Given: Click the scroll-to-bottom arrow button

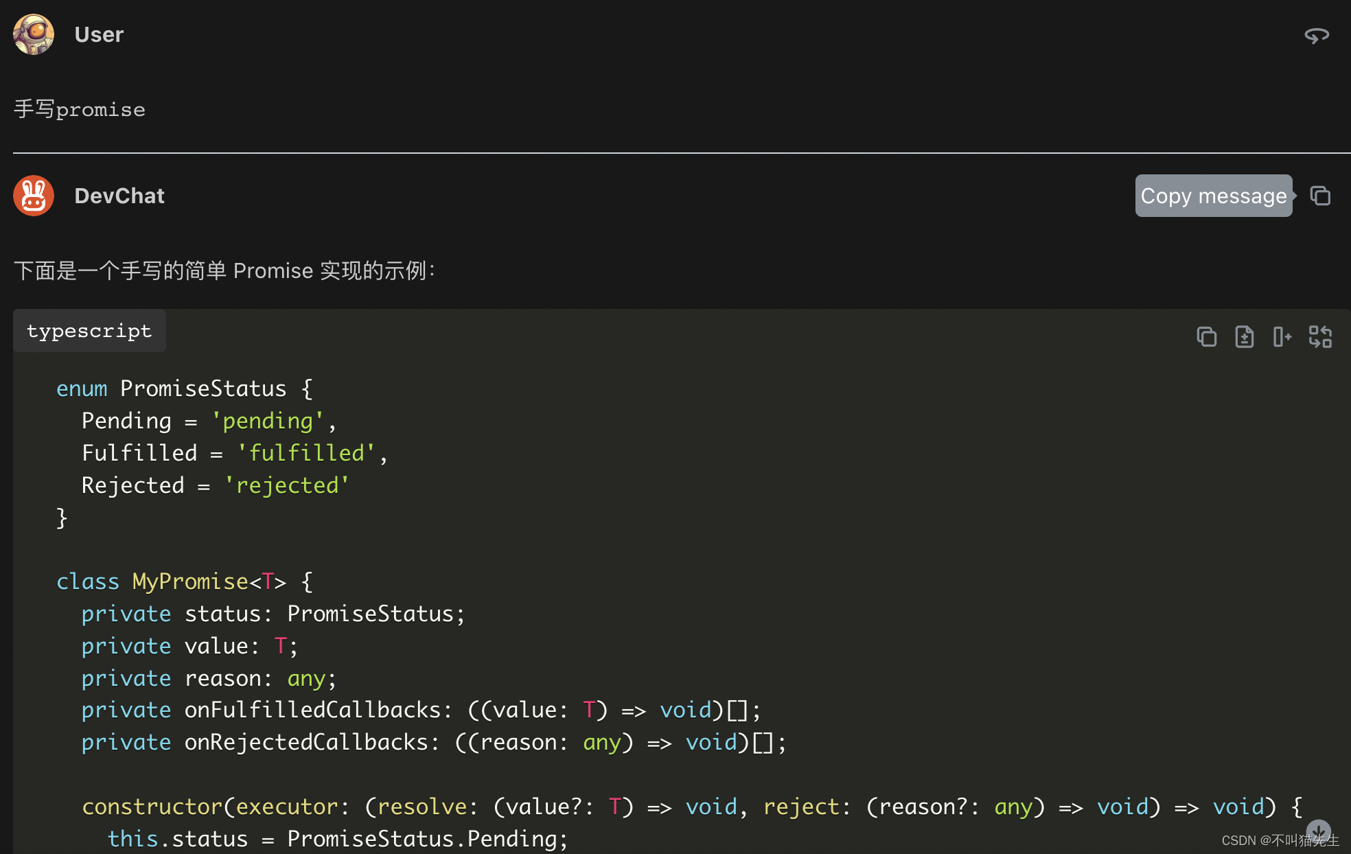Looking at the screenshot, I should [x=1318, y=832].
